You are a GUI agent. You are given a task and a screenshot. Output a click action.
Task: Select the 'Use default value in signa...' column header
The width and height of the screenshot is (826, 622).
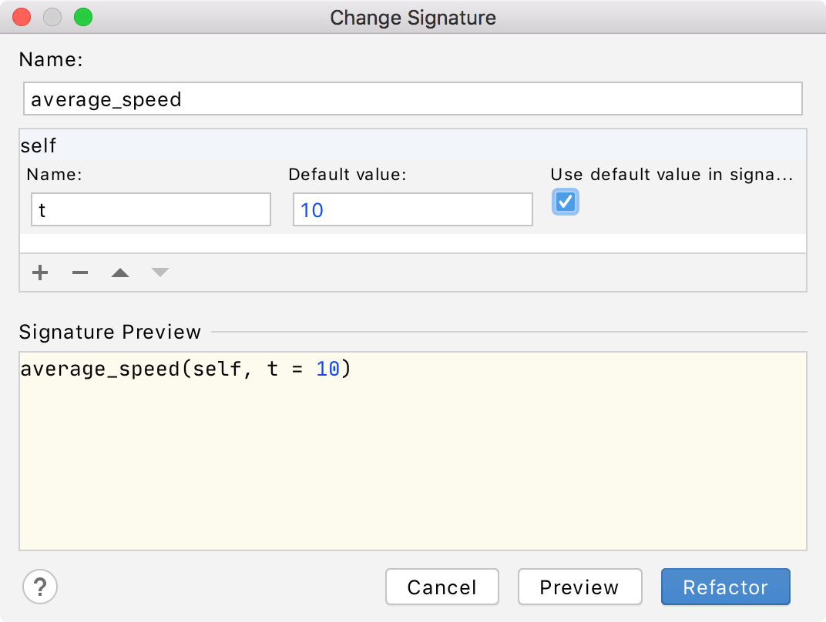tap(671, 175)
